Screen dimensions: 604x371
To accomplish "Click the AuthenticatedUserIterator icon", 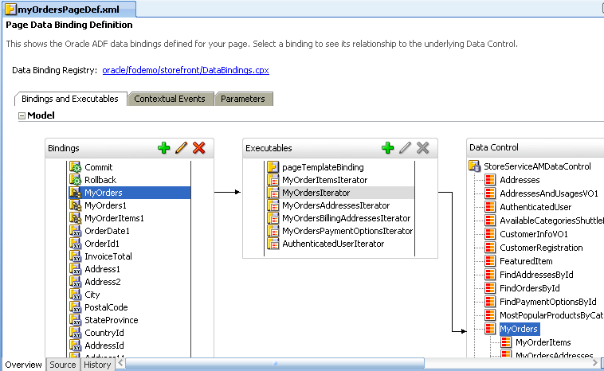I will (273, 244).
